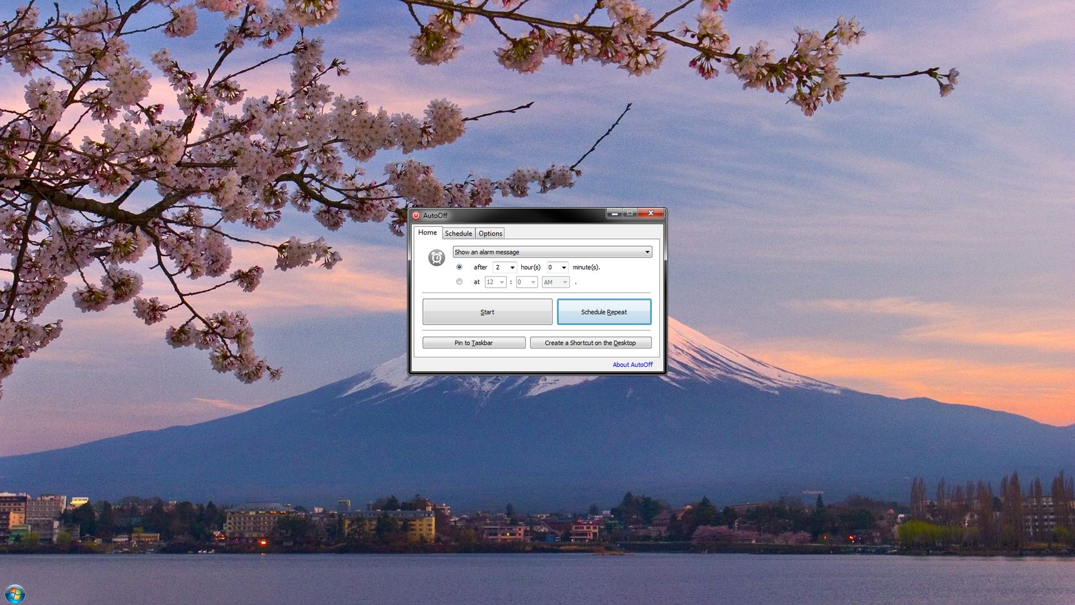This screenshot has height=605, width=1075.
Task: Open the disabled hour dropdown showing 12
Action: pos(496,282)
